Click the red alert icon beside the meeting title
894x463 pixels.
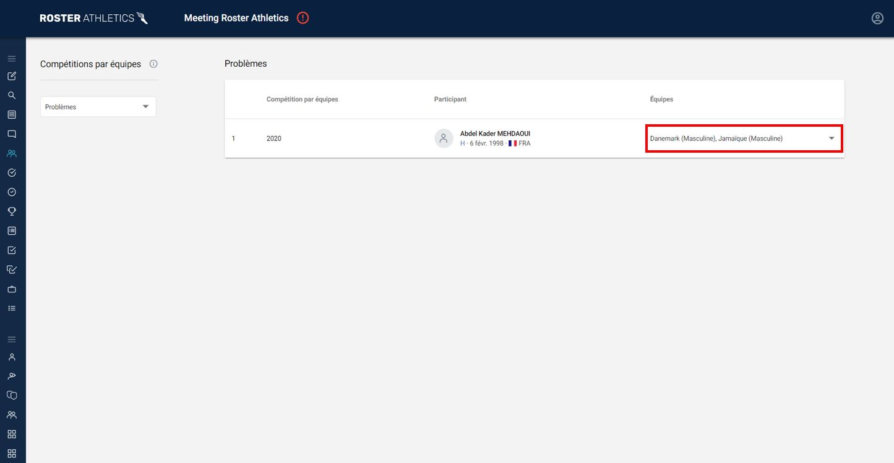pos(303,18)
